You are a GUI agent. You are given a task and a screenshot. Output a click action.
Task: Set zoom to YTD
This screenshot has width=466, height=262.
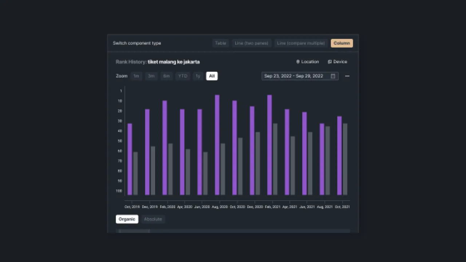(183, 76)
